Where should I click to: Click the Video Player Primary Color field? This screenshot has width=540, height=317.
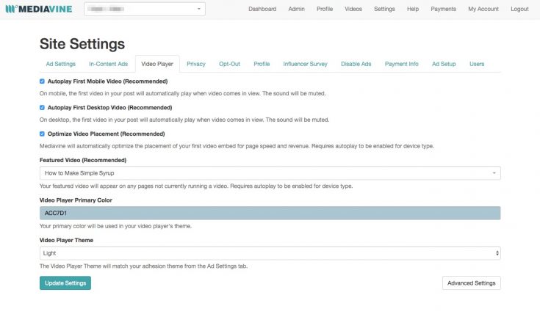click(x=270, y=213)
